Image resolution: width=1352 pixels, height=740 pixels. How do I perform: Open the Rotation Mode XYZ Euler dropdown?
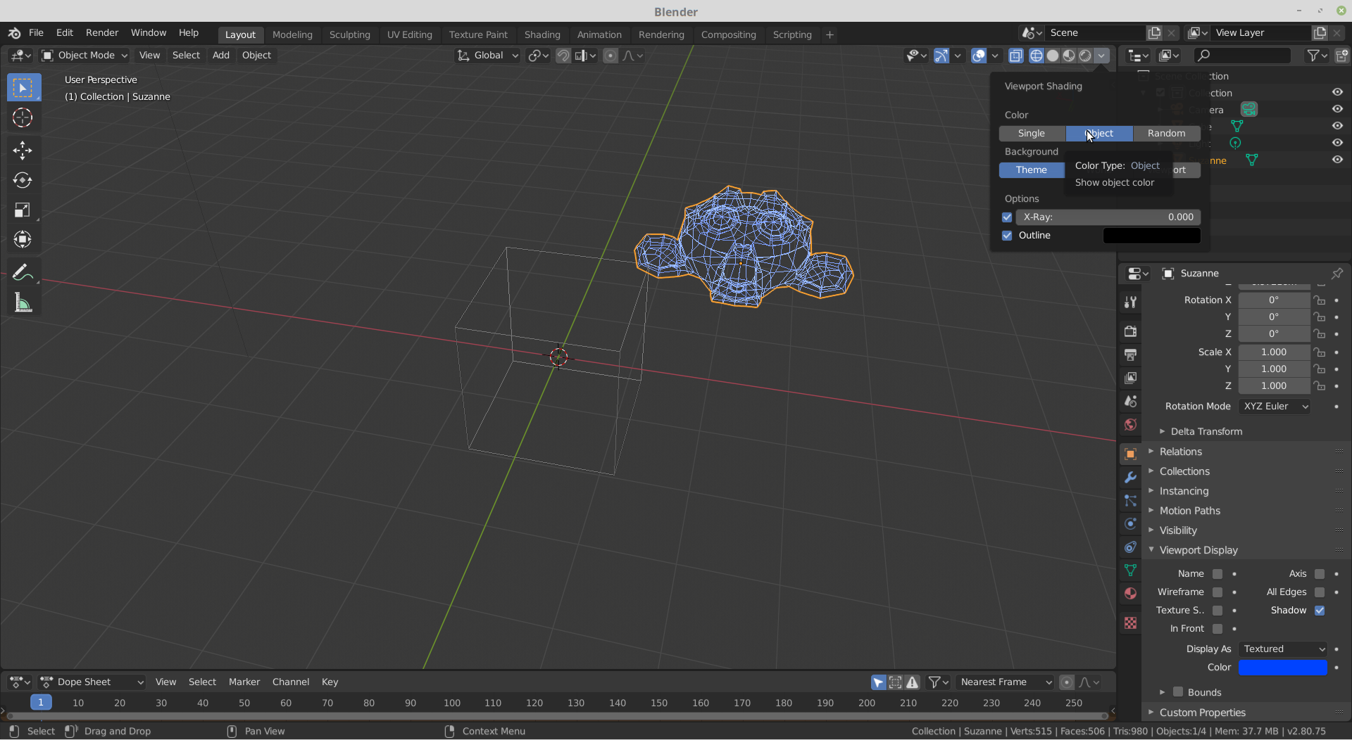coord(1275,407)
